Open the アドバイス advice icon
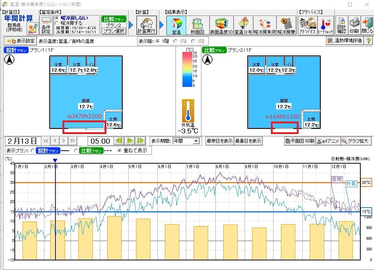The height and width of the screenshot is (270, 374). pos(307,25)
